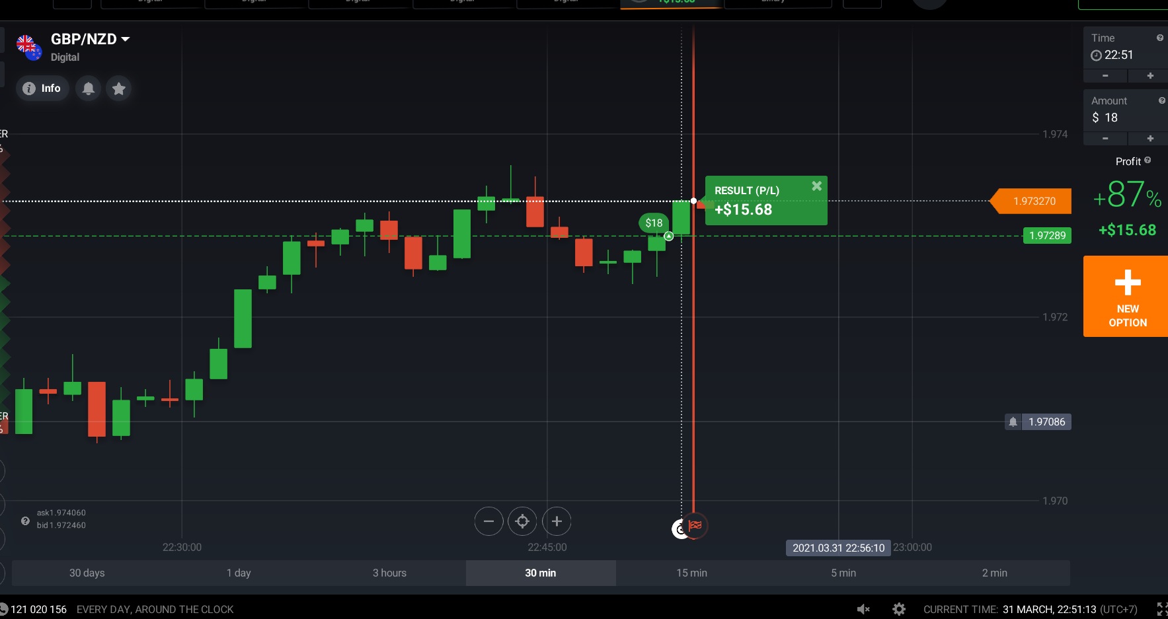The height and width of the screenshot is (619, 1168).
Task: Zoom in the chart with the plus button
Action: click(x=557, y=521)
